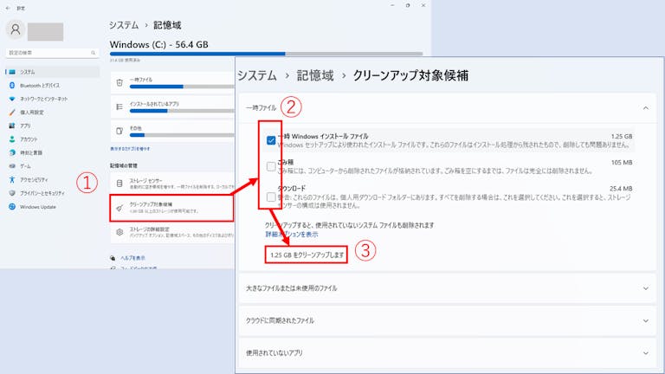Image resolution: width=665 pixels, height=374 pixels.
Task: Click 詳細オプションを表示 link
Action: point(292,234)
